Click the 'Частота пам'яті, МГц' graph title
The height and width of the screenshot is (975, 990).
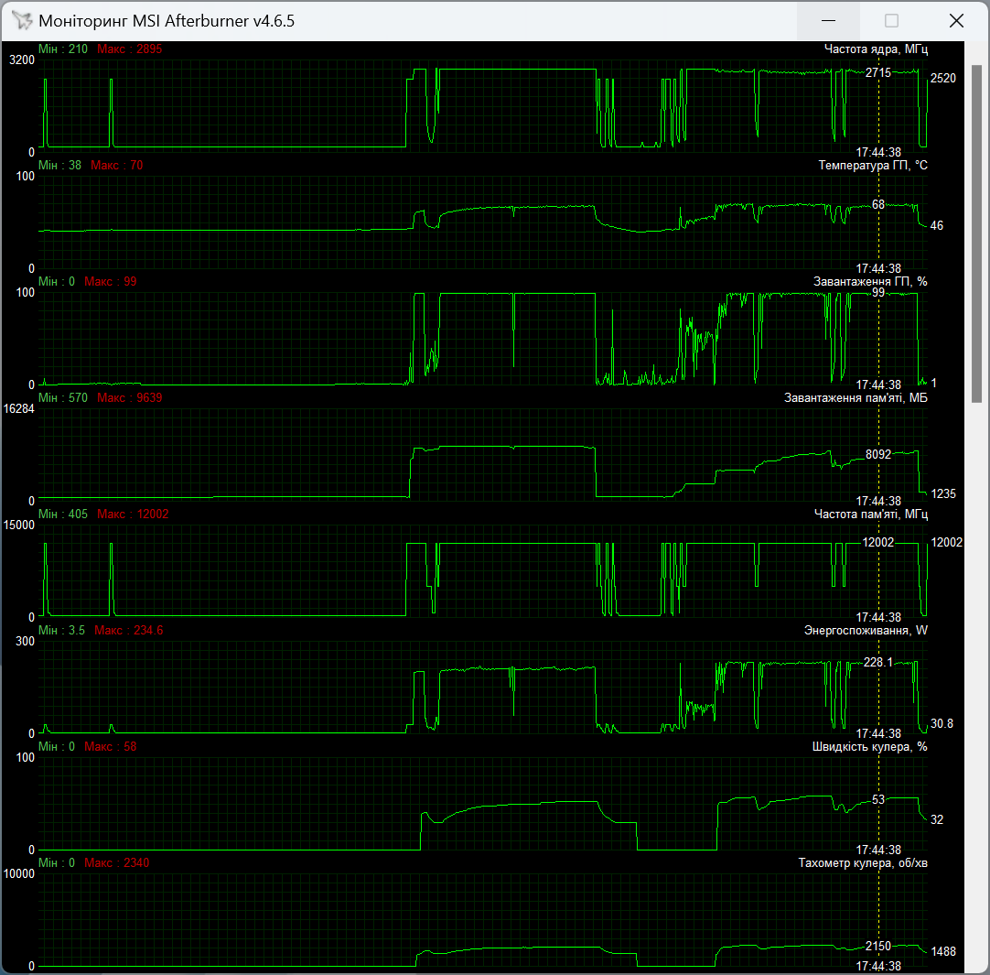tap(871, 515)
